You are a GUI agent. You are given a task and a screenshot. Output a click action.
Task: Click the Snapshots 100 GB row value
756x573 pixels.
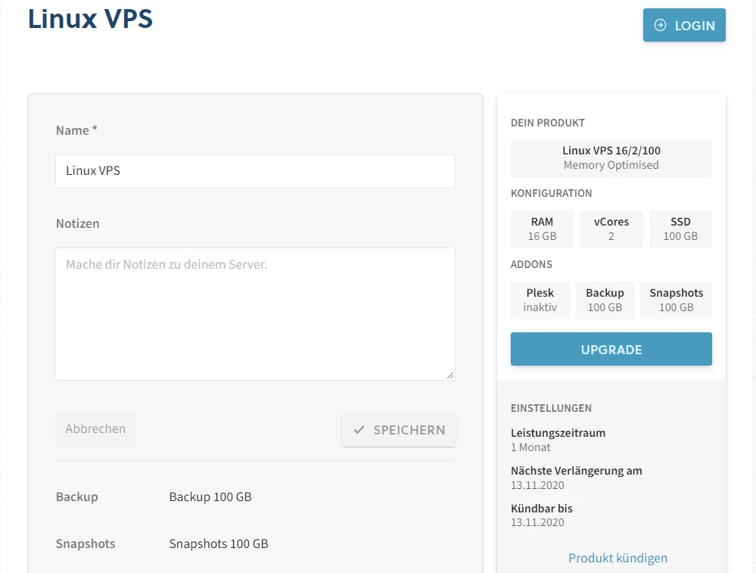[219, 544]
